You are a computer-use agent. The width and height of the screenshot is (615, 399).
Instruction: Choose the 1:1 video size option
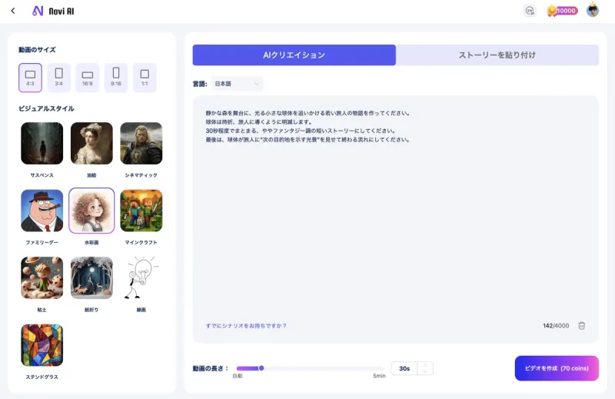coord(145,75)
